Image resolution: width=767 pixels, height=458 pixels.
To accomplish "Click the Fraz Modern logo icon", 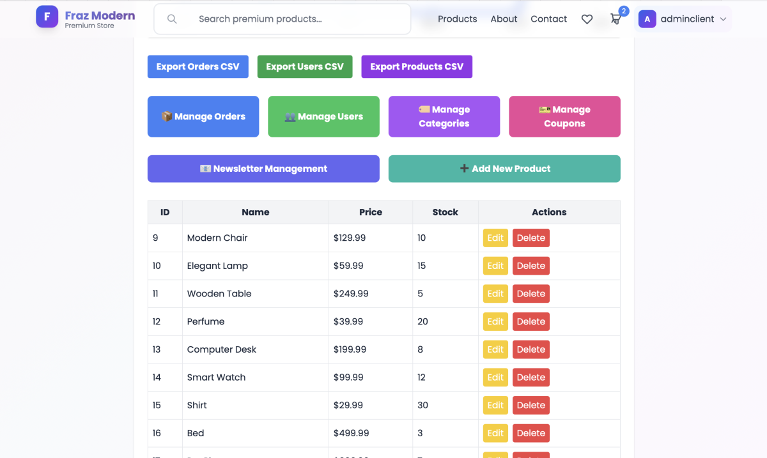I will point(47,17).
